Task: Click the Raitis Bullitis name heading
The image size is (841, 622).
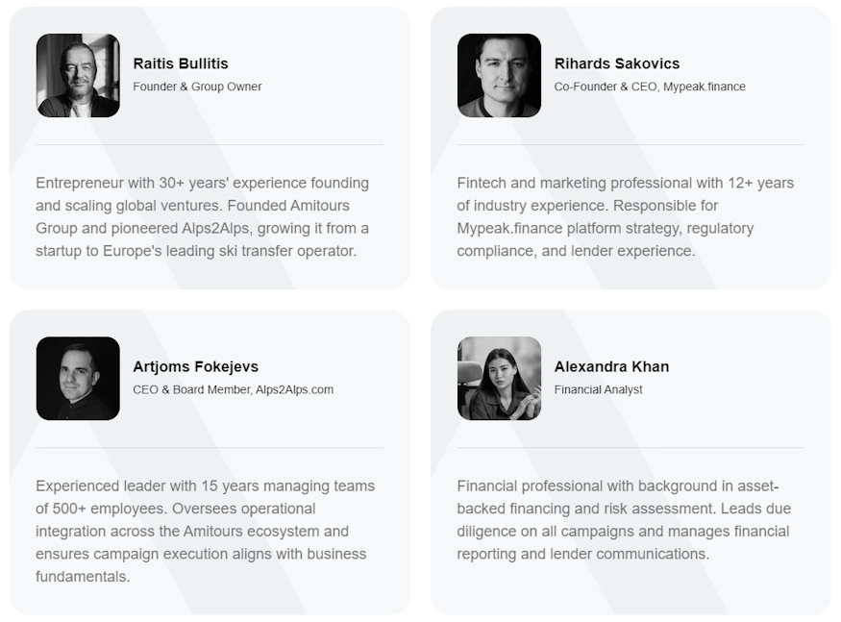Action: point(181,63)
